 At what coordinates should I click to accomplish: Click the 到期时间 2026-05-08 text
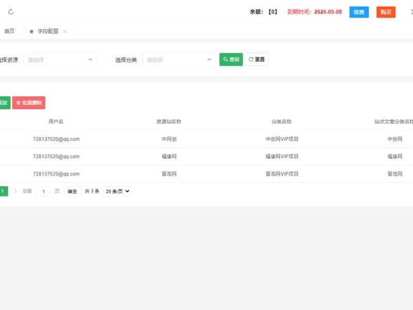pos(314,12)
